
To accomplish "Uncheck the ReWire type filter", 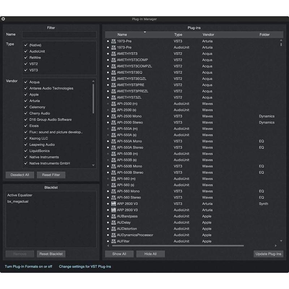I will pyautogui.click(x=26, y=57).
